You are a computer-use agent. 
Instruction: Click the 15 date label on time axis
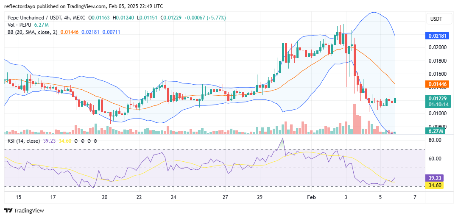(18, 197)
